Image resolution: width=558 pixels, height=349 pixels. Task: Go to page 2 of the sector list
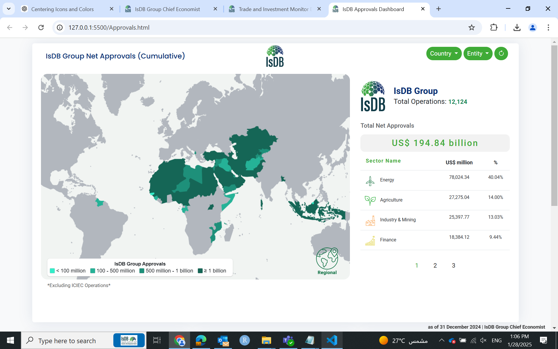click(435, 265)
